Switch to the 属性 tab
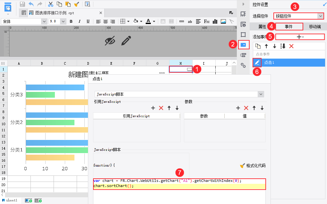Screen dimensions: 327x204 tap(262, 27)
